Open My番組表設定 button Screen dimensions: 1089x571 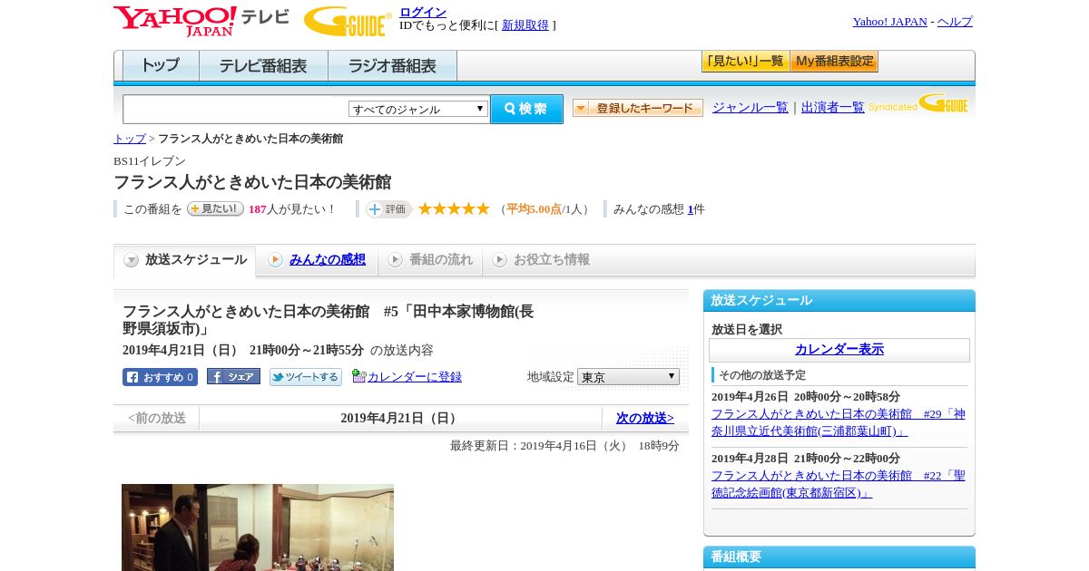[x=834, y=62]
